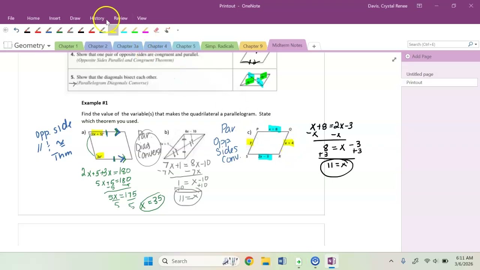Open the Review ribbon tab
Screen dimensions: 480x270
click(x=121, y=18)
